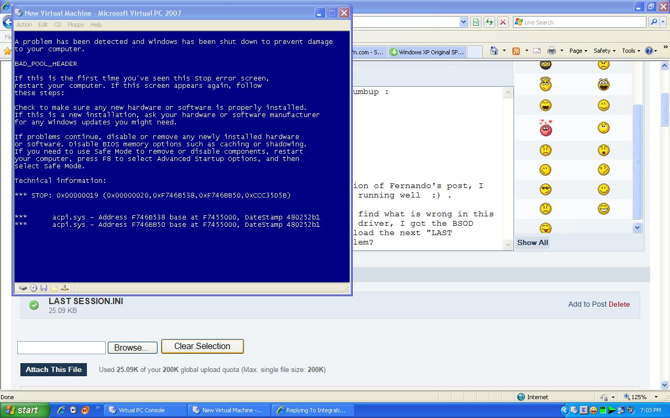The width and height of the screenshot is (670, 418).
Task: Insert the angel halo emoticon
Action: tap(545, 84)
